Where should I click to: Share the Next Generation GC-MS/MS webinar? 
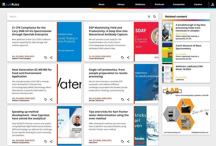[x=51, y=100]
